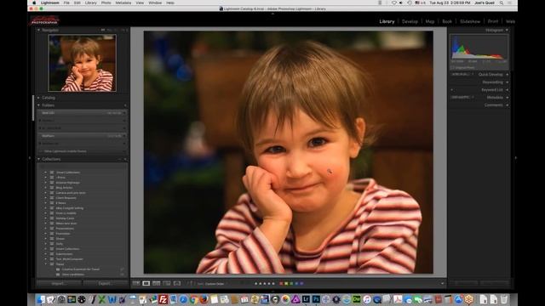Collapse the Histogram panel
Viewport: 545px width, 306px height.
click(x=508, y=31)
